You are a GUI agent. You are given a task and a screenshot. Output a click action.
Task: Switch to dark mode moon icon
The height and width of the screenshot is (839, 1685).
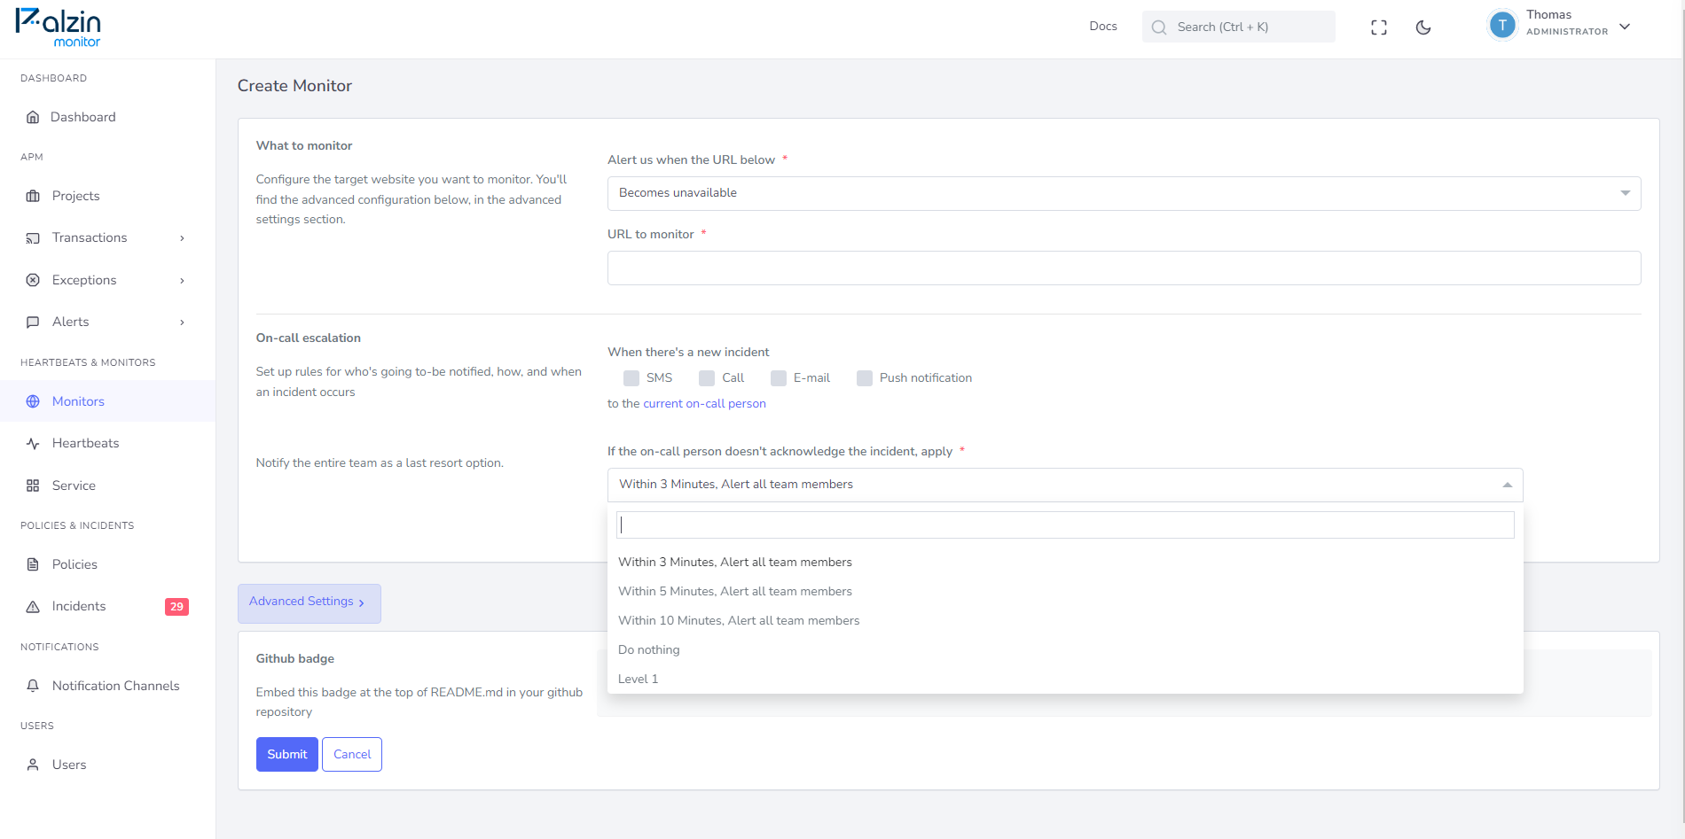(x=1423, y=27)
